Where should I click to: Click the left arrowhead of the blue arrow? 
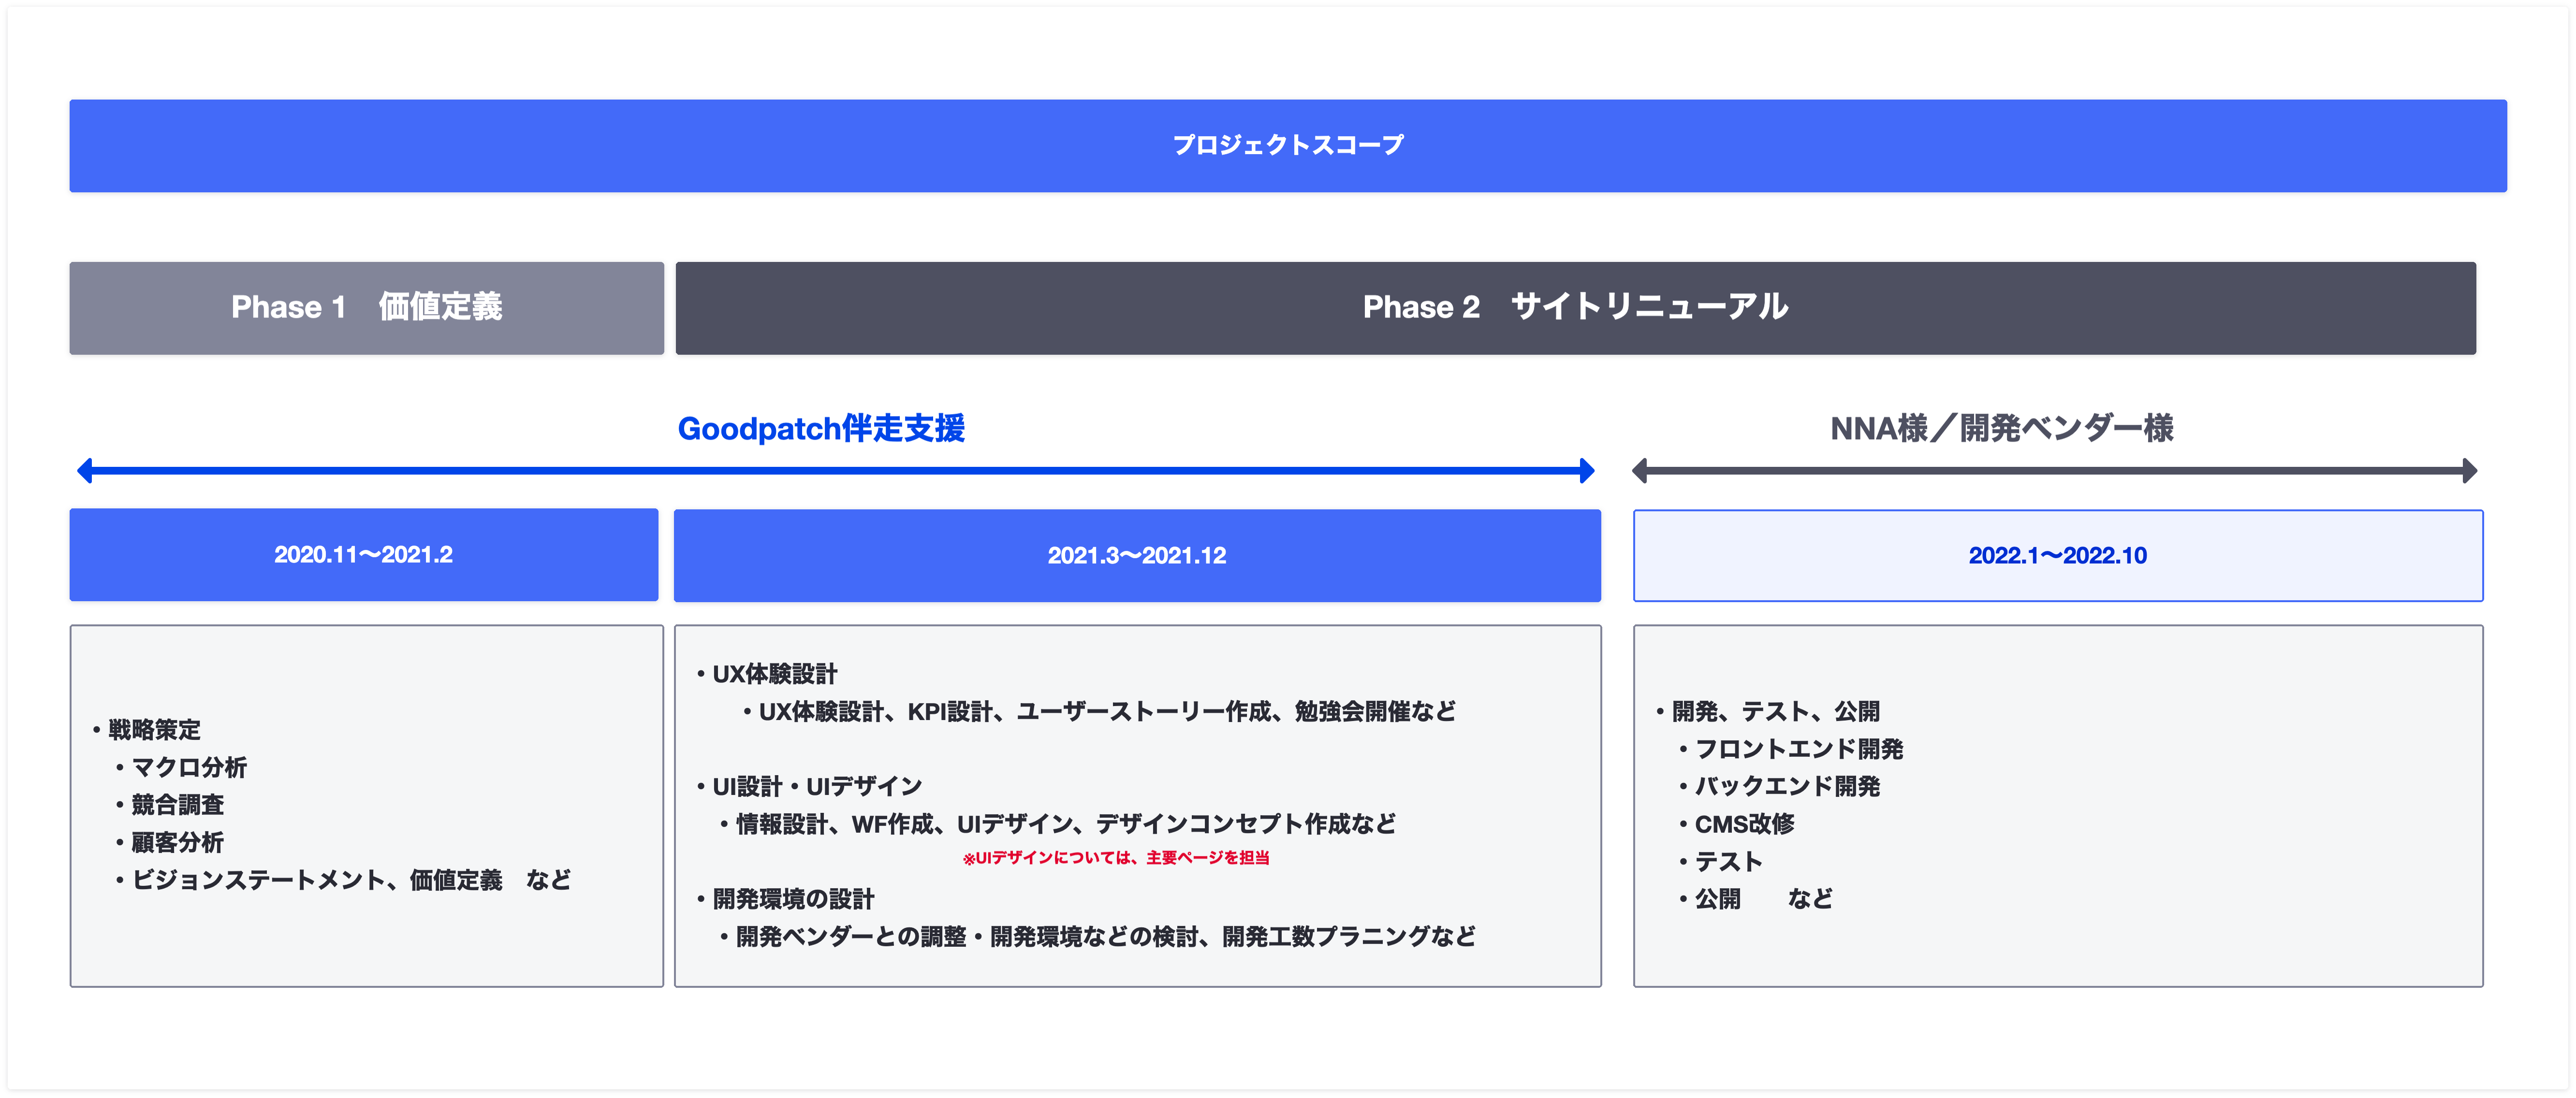tap(85, 471)
